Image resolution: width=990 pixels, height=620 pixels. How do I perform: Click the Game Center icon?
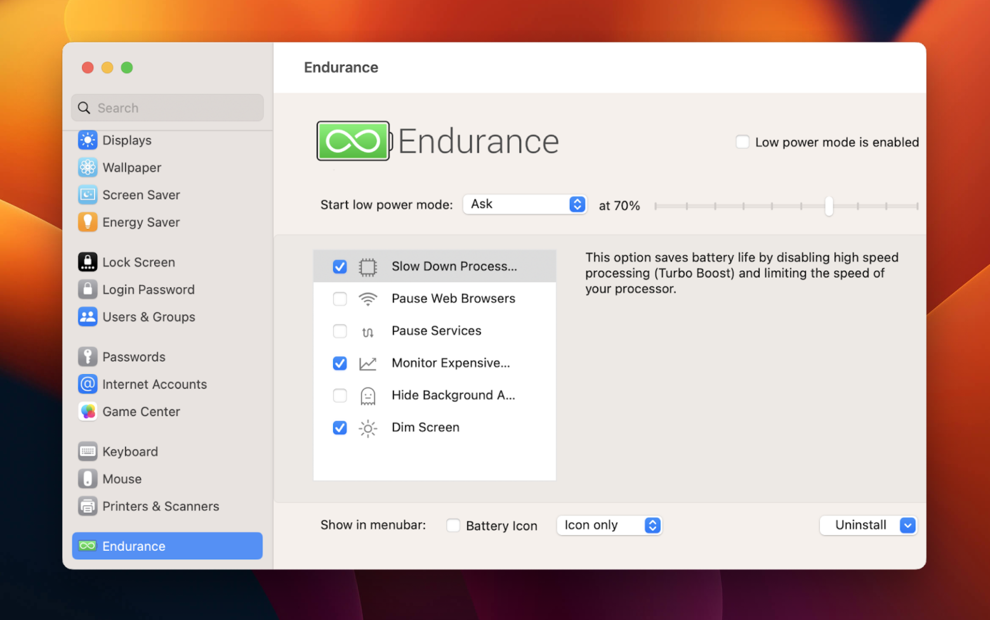point(88,411)
